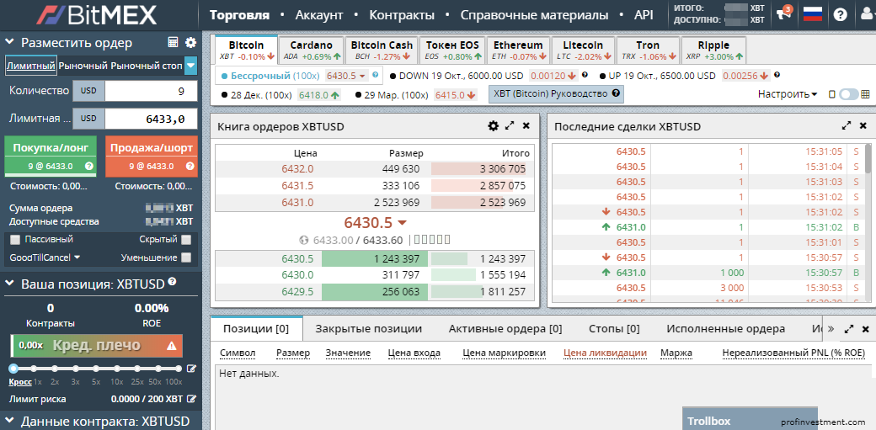Viewport: 876px width, 430px height.
Task: Open help for UP 19 Oct contract
Action: (x=777, y=75)
